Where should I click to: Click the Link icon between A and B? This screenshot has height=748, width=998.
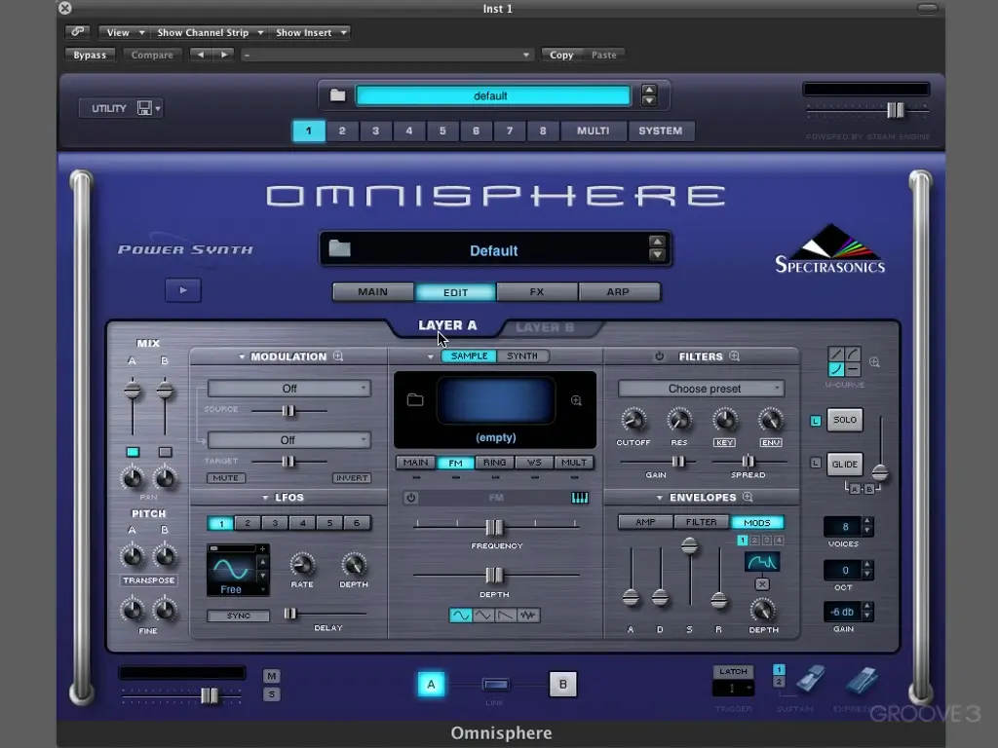point(495,685)
